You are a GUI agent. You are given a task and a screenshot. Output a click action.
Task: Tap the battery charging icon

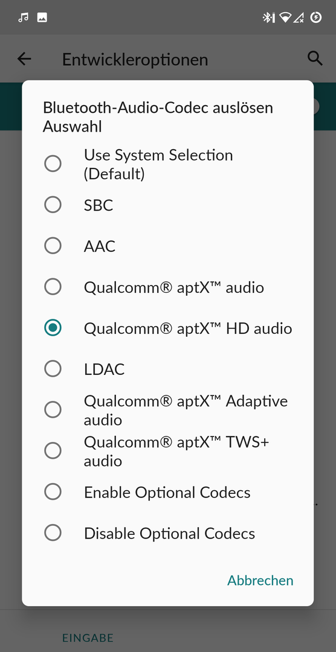(316, 18)
